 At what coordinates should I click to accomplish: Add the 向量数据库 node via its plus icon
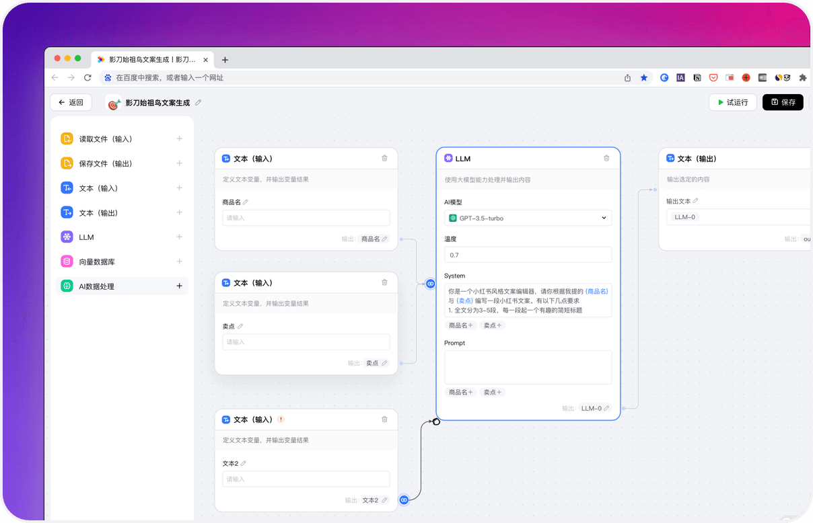tap(179, 261)
